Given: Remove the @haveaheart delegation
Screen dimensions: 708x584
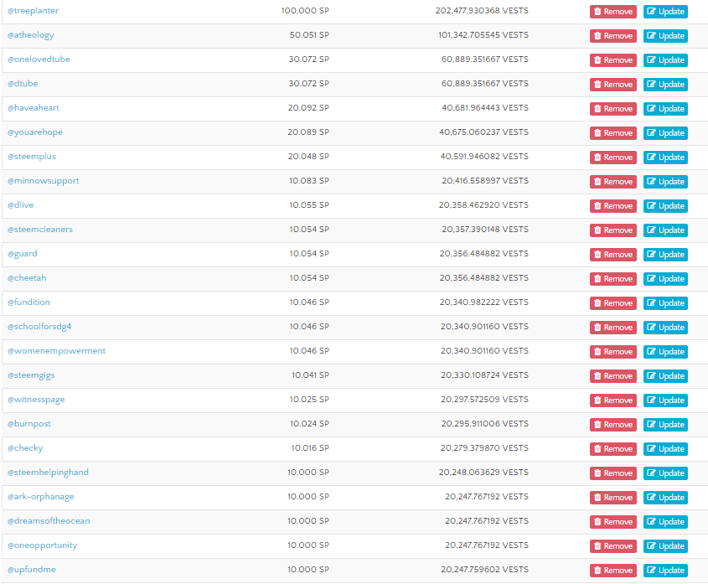Looking at the screenshot, I should [x=613, y=109].
